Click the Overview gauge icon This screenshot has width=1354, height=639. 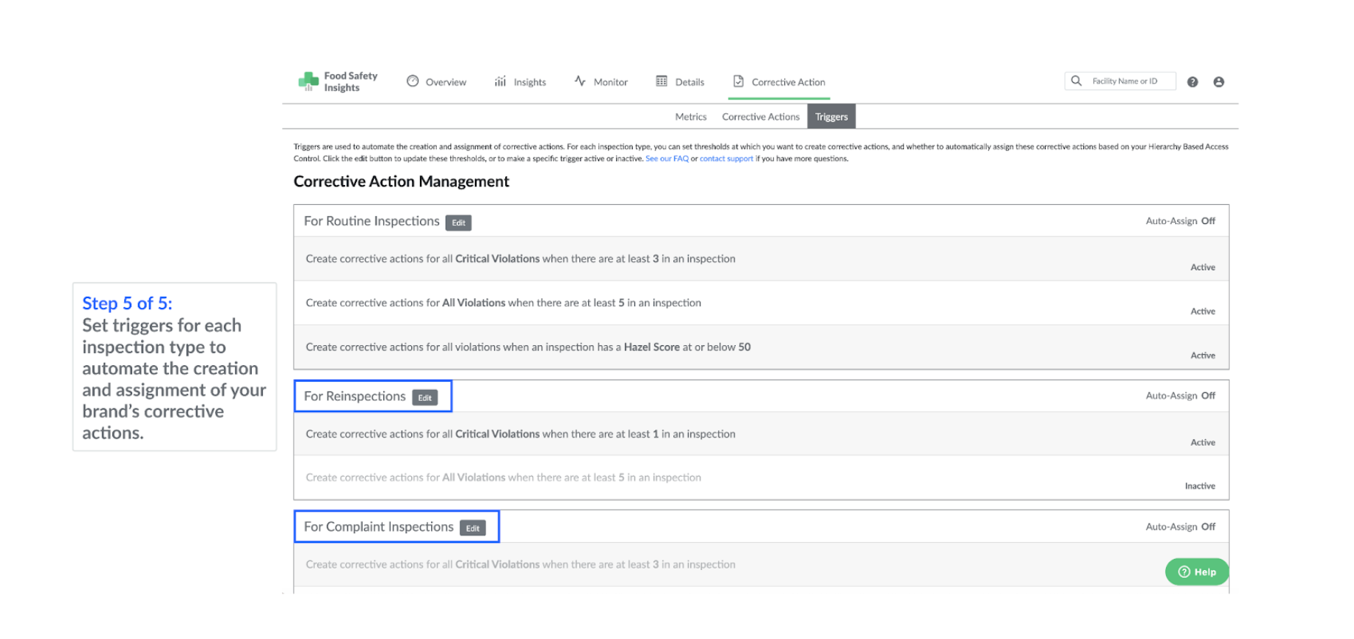413,82
